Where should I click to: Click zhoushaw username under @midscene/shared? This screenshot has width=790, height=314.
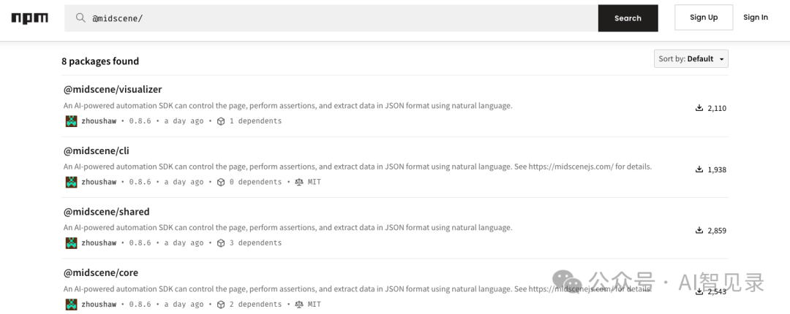click(99, 243)
